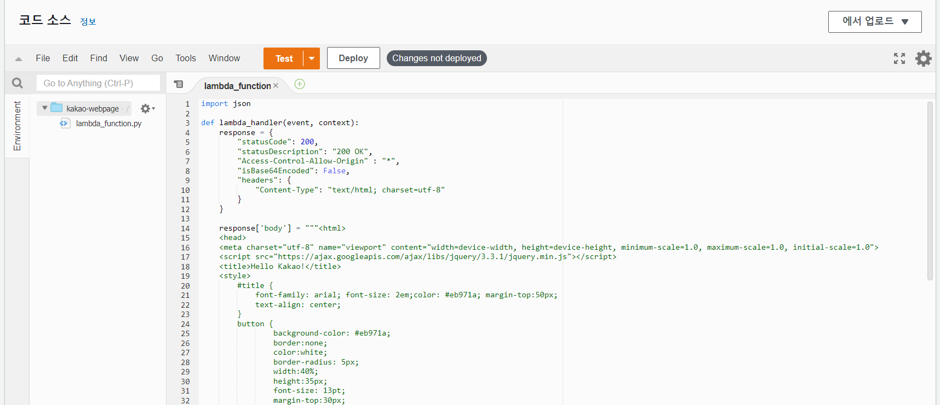Click the lambda_function.py file icon
The image size is (940, 405).
(65, 124)
